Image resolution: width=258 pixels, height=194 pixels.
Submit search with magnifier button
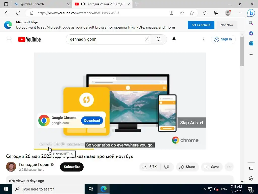tap(159, 39)
